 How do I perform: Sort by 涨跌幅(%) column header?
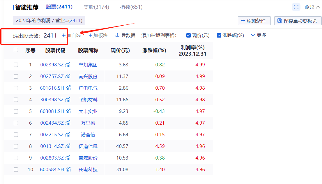154,51
